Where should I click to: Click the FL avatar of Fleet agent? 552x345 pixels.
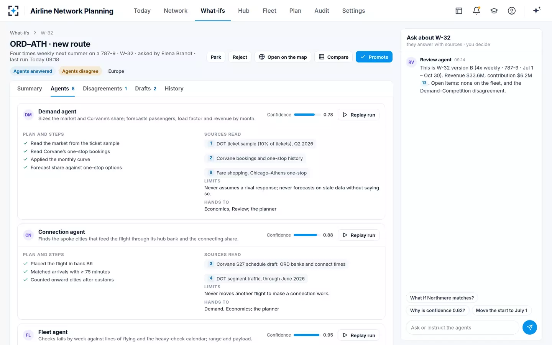(28, 335)
